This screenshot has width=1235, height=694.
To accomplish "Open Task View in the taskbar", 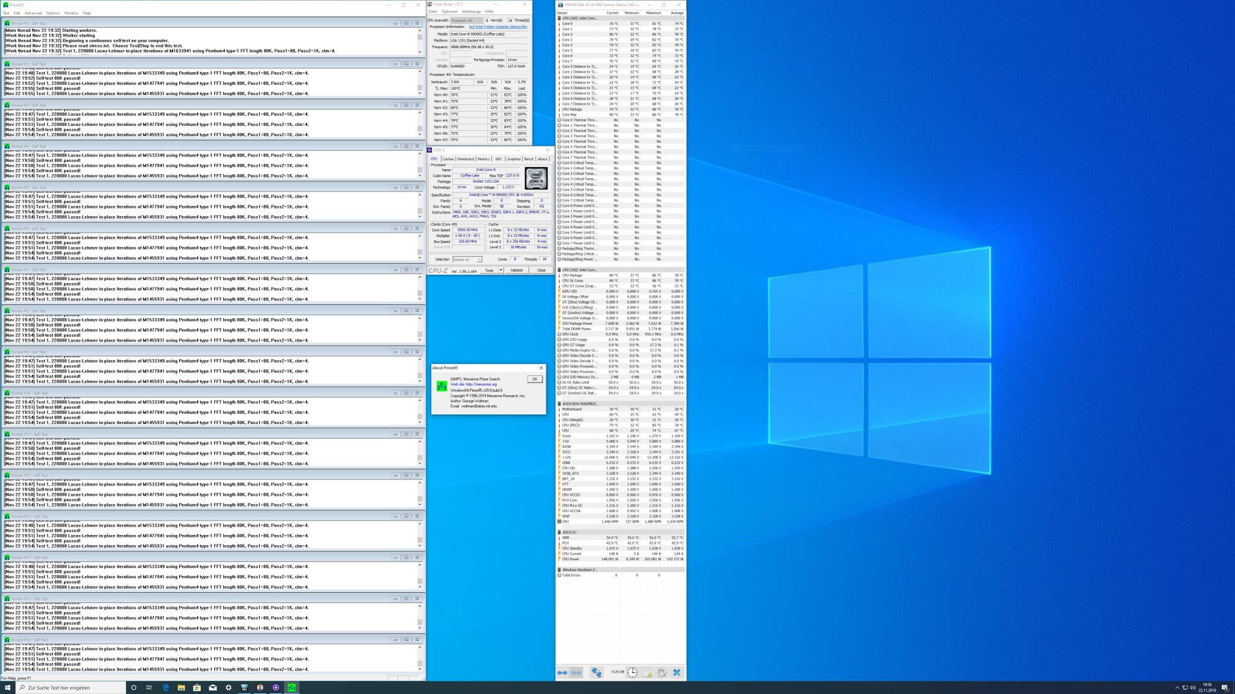I will tap(149, 687).
